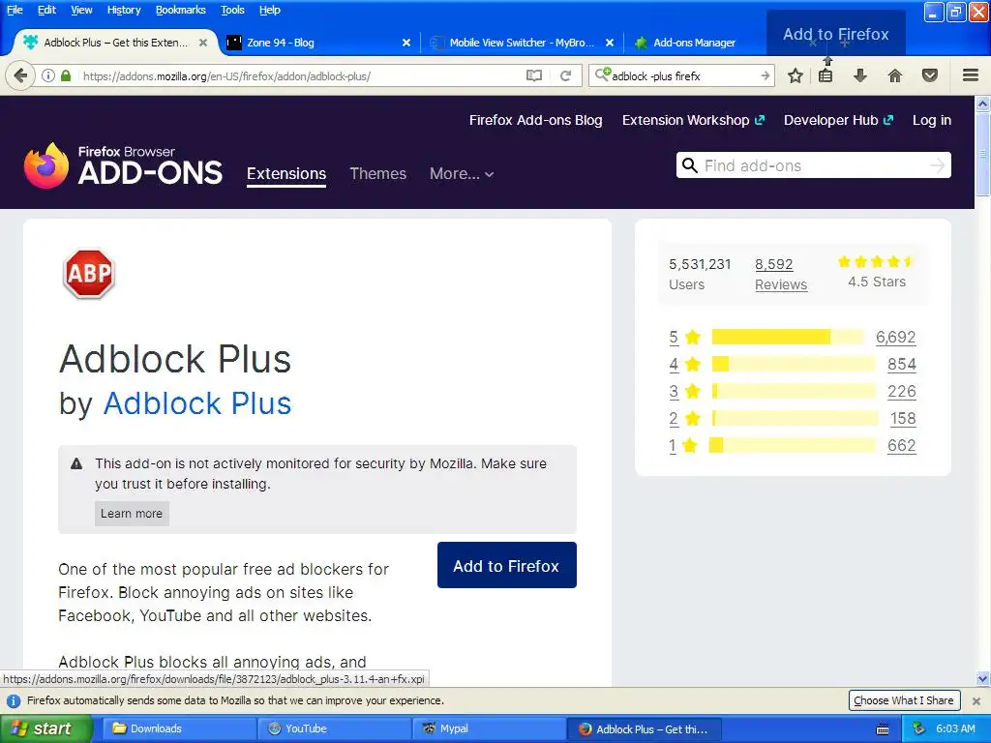991x743 pixels.
Task: Expand the More... dropdown
Action: point(462,174)
